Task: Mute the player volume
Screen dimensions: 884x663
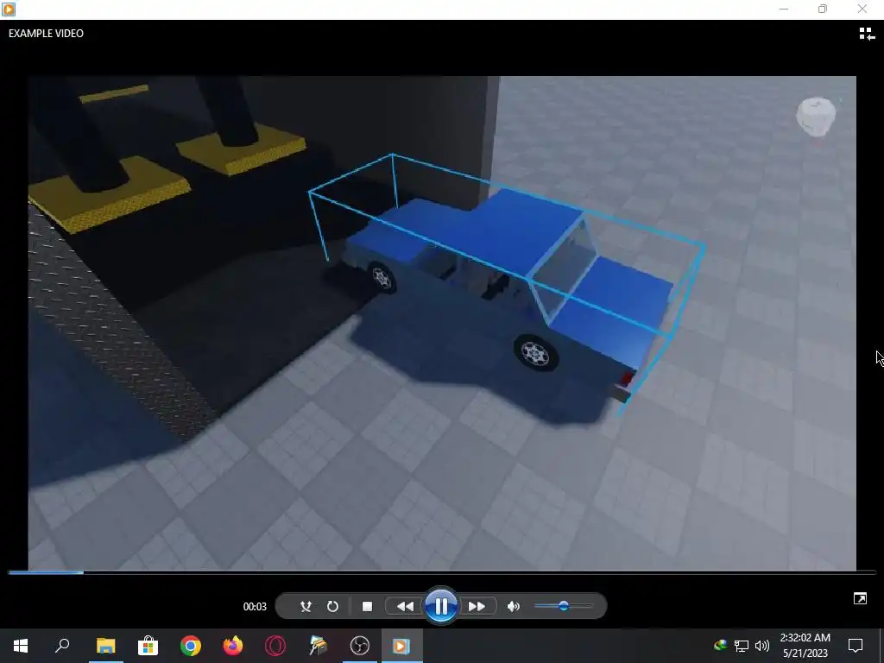Action: pos(513,607)
